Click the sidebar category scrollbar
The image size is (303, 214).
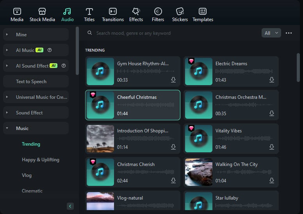[x=77, y=51]
